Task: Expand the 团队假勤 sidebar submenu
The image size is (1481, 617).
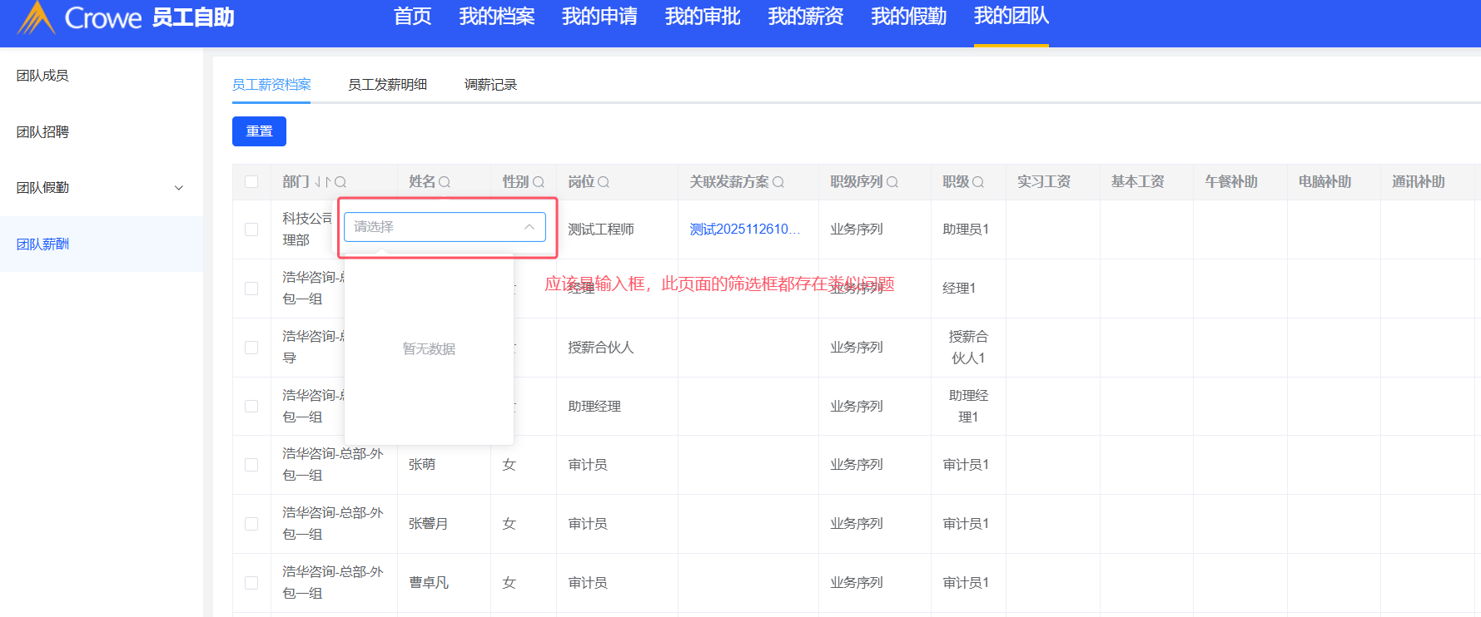Action: pos(178,188)
